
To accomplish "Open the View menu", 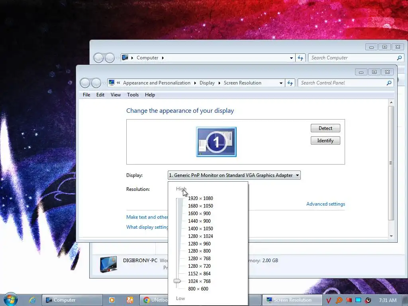I will [116, 95].
